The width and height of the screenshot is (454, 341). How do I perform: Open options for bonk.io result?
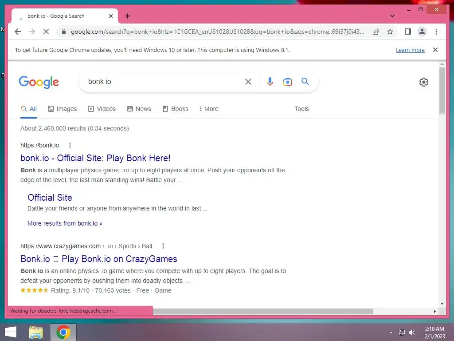click(x=70, y=145)
